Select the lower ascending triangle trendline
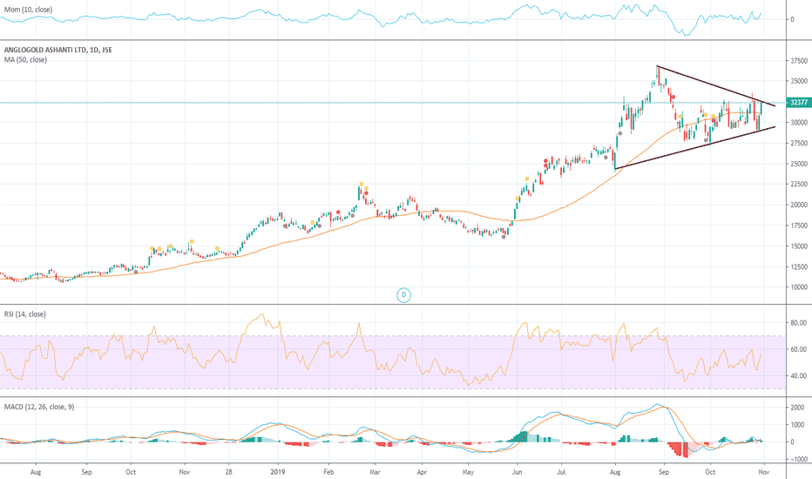The width and height of the screenshot is (812, 479). [x=694, y=147]
